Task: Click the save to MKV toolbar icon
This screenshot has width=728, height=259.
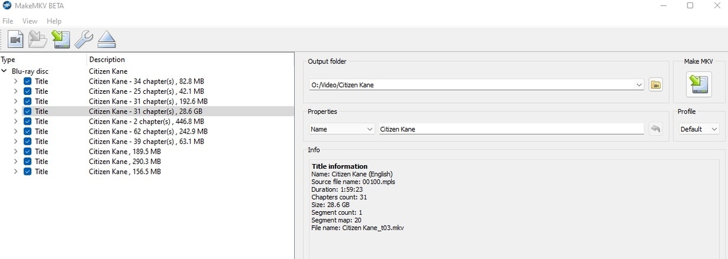Action: point(61,40)
